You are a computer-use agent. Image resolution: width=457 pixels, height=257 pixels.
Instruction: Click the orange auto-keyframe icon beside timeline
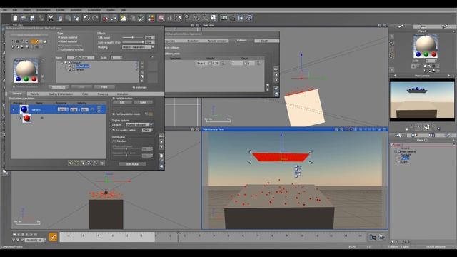pos(53,237)
